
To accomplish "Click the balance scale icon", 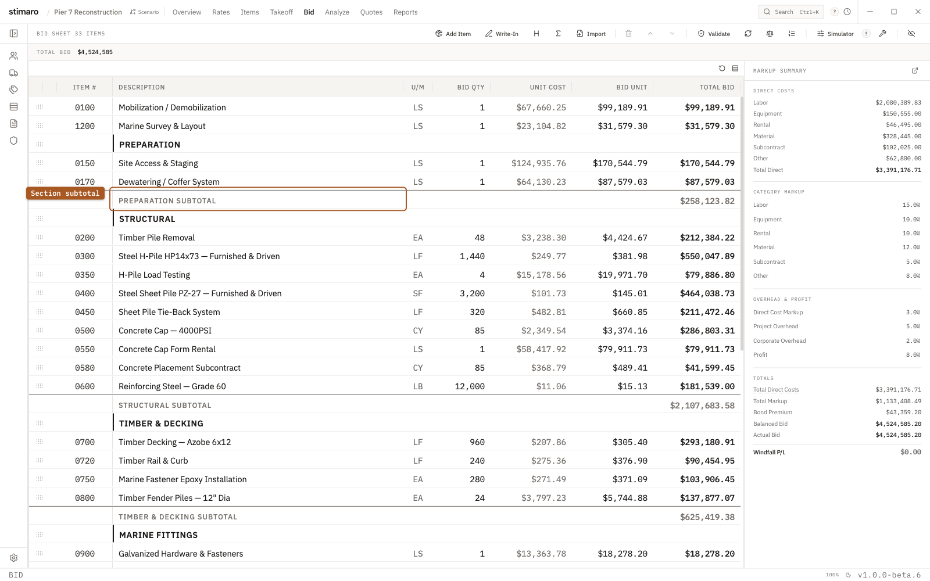I will tap(770, 34).
